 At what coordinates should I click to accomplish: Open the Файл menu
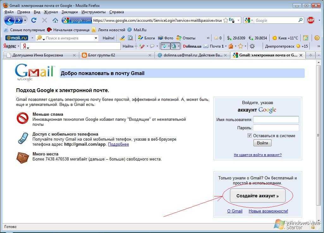tap(9, 12)
